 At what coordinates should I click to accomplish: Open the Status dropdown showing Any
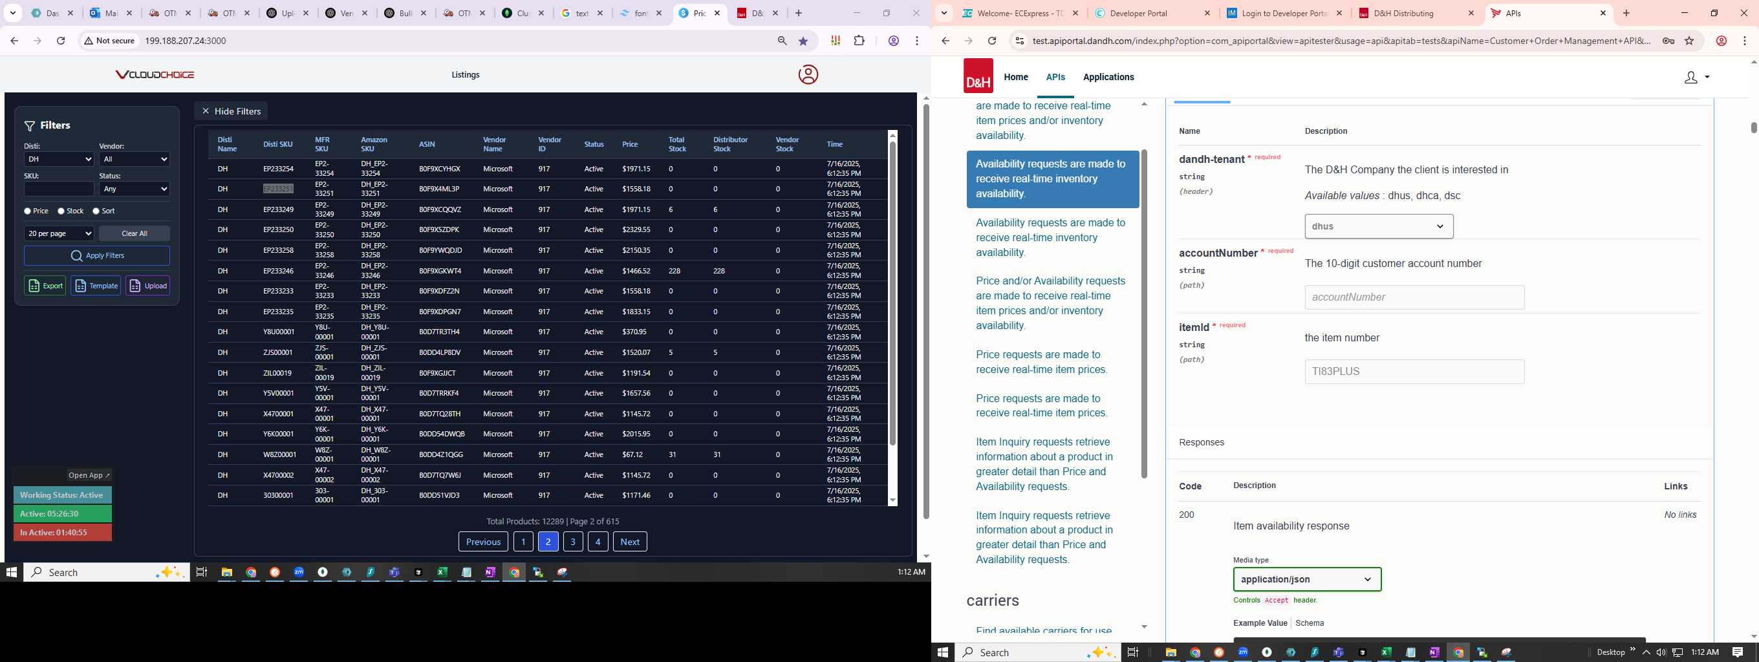click(135, 189)
